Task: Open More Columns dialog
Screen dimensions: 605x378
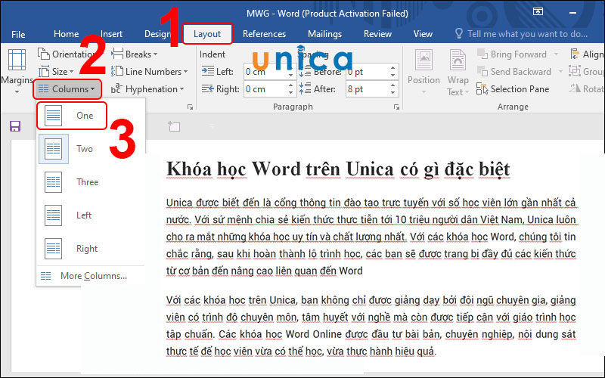Action: tap(91, 276)
